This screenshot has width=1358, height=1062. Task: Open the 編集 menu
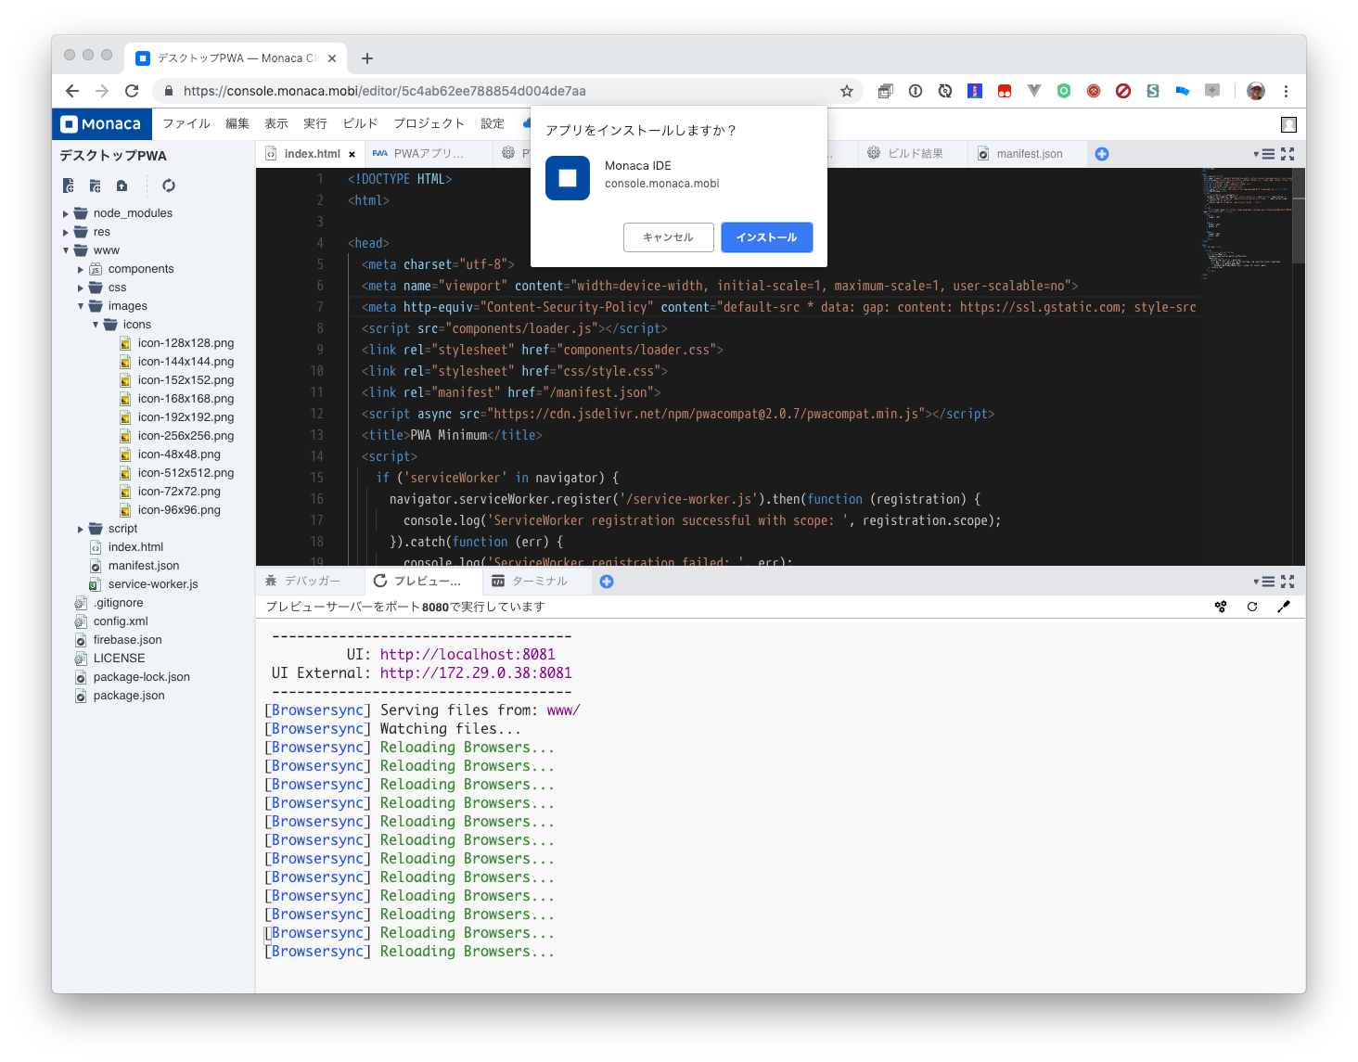[237, 124]
